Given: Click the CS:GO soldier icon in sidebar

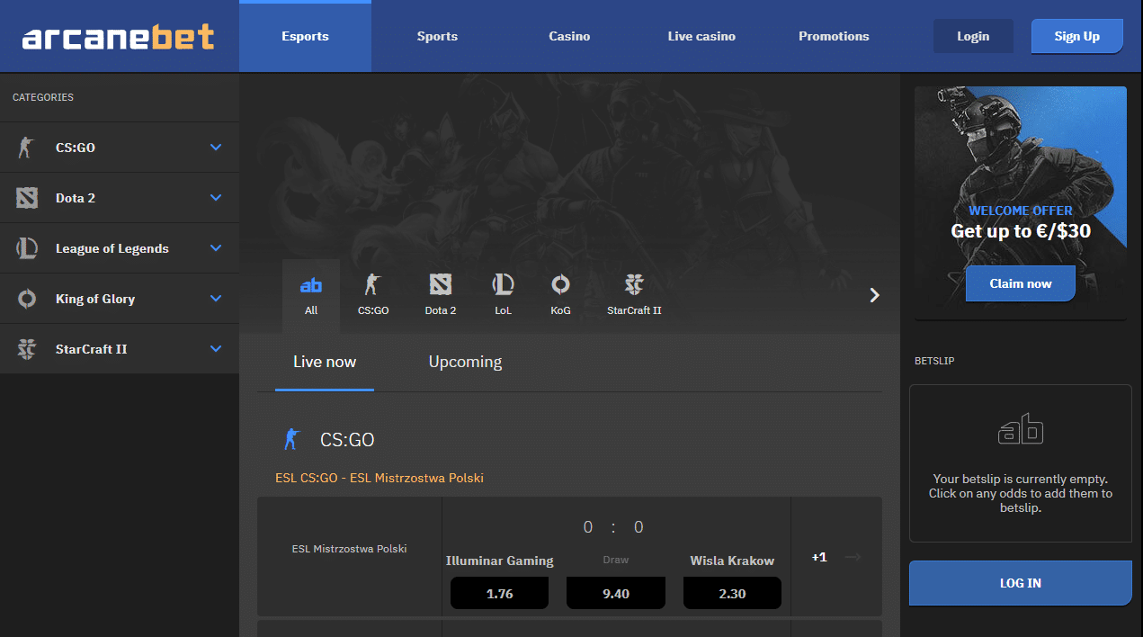Looking at the screenshot, I should tap(26, 148).
